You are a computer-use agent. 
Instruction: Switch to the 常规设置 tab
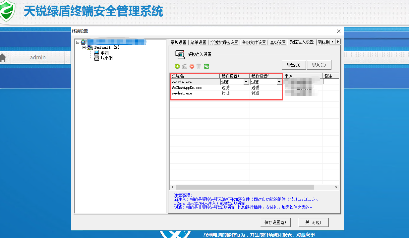point(178,42)
